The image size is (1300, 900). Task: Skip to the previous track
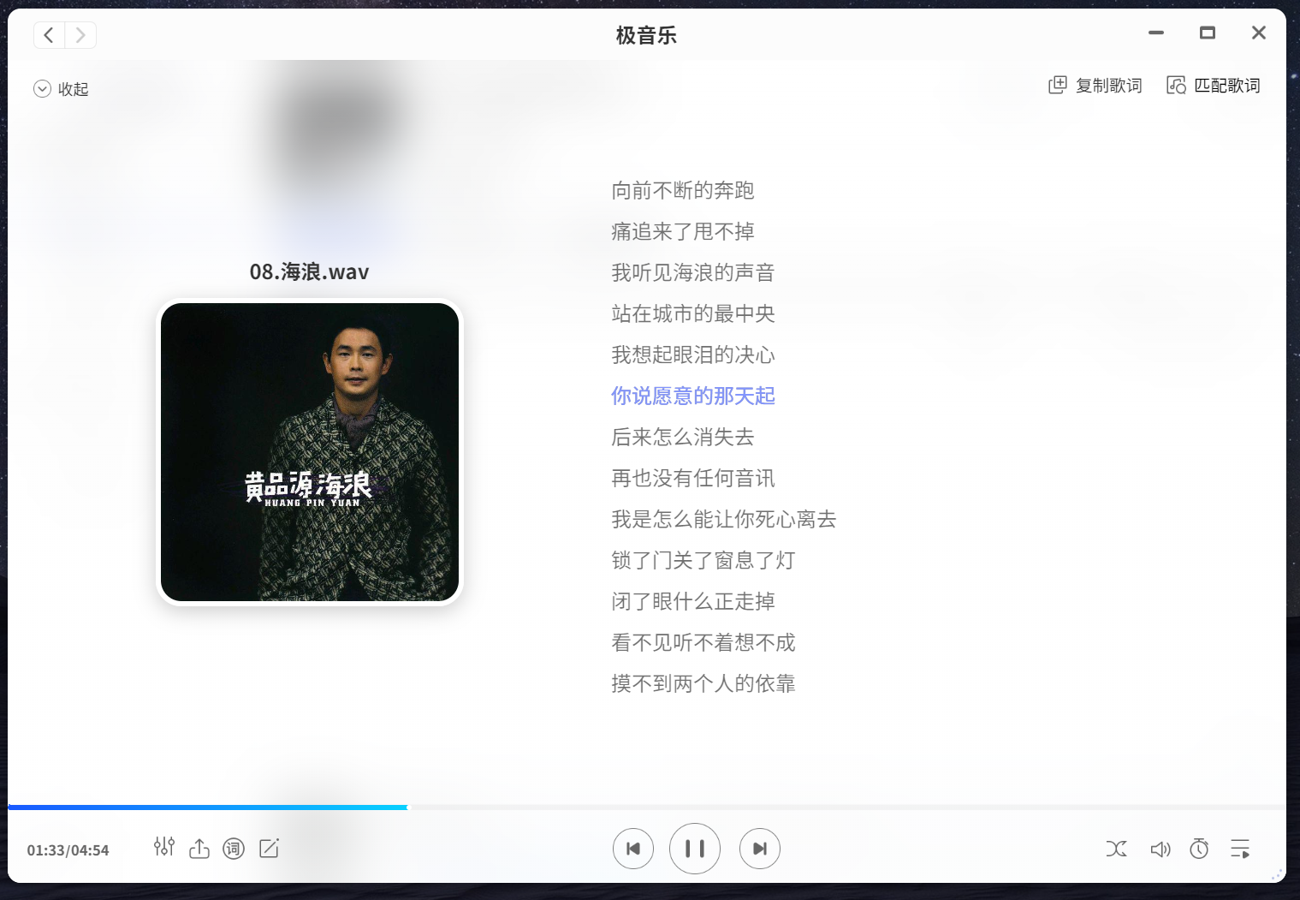(633, 849)
